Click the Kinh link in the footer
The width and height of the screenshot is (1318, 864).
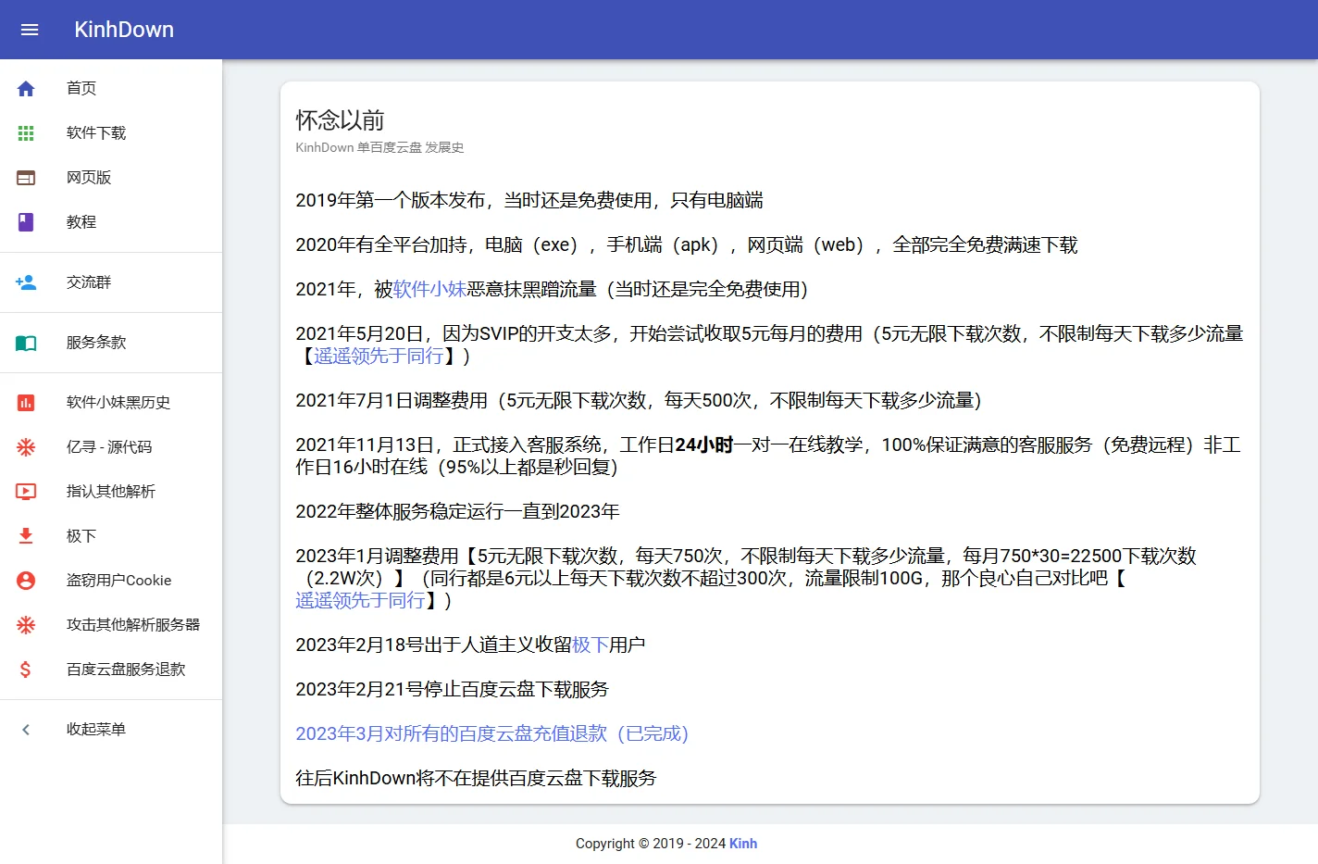pos(743,844)
